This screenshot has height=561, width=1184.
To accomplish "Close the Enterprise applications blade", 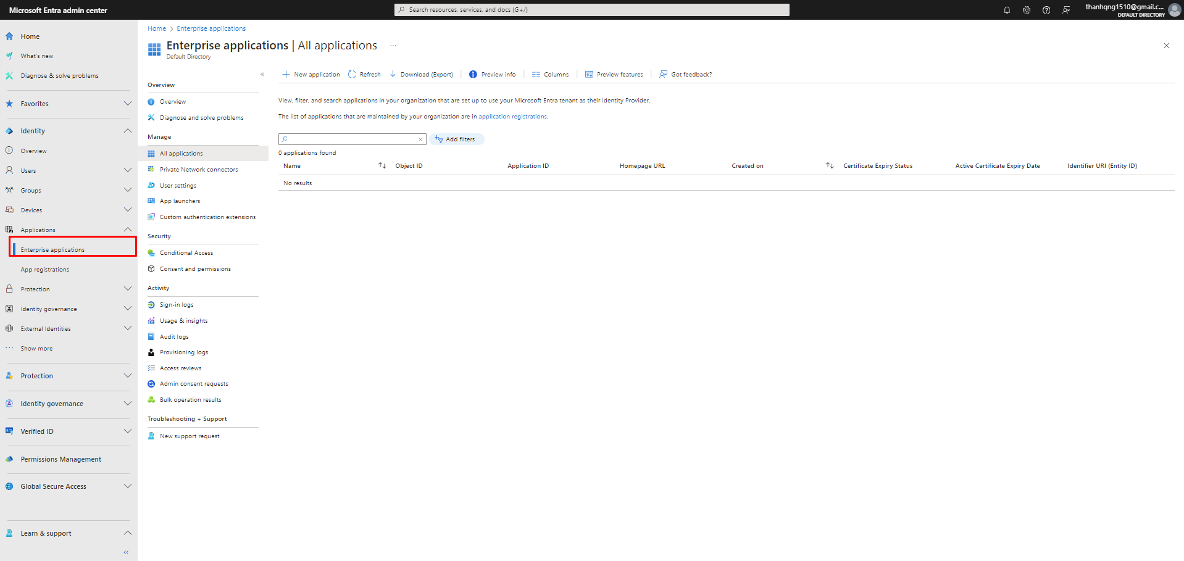I will tap(1166, 46).
